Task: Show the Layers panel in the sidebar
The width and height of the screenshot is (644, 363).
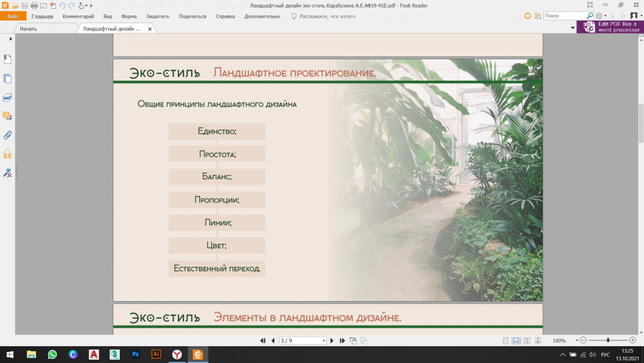Action: pos(8,97)
